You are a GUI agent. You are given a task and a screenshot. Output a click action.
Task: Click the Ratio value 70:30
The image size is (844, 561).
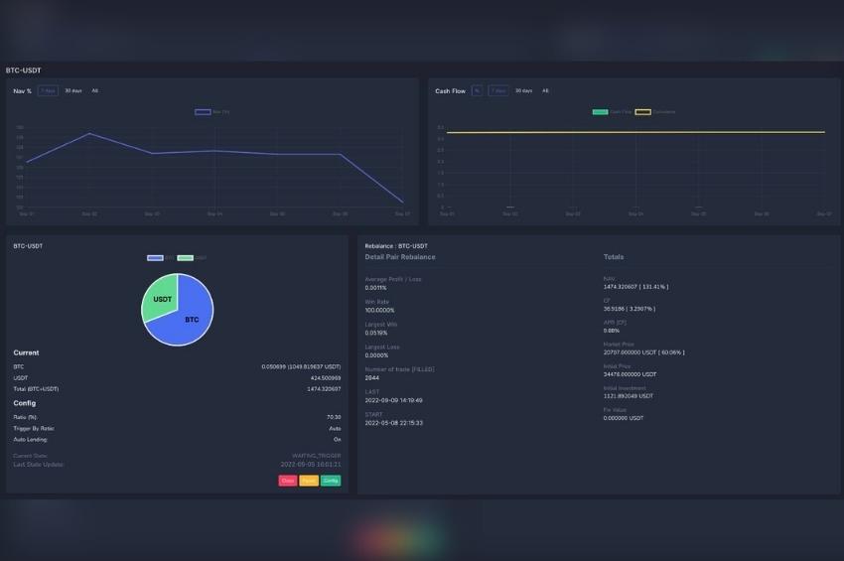(x=334, y=417)
